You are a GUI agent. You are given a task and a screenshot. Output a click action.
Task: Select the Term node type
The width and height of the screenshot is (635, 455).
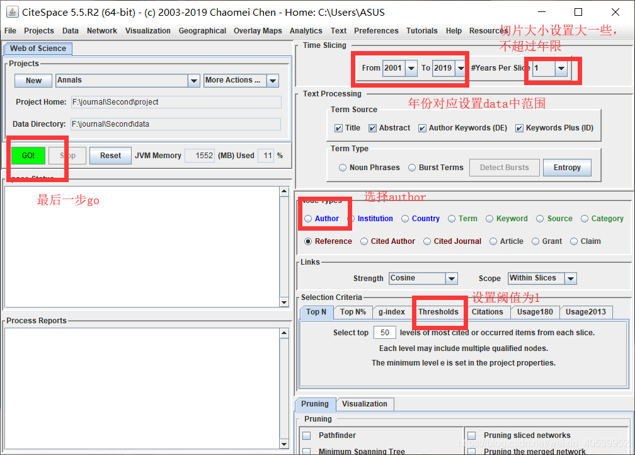(452, 219)
